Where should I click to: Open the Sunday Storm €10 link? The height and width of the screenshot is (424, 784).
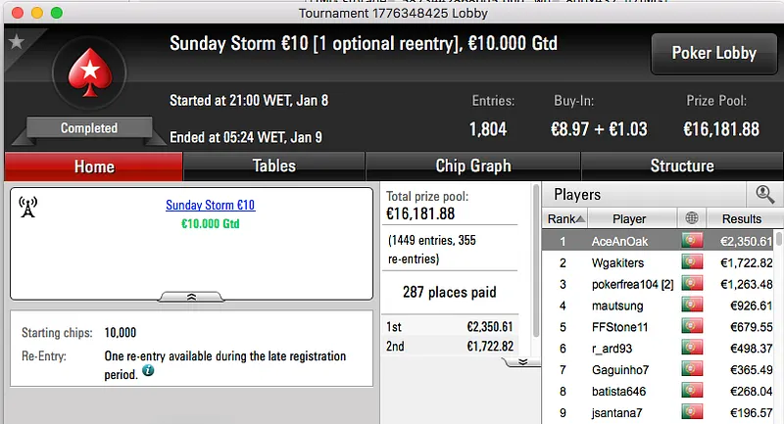coord(211,206)
